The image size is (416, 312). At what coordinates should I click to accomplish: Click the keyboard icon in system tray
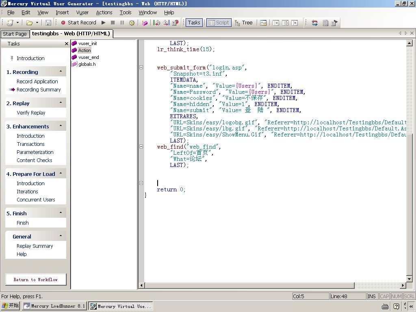tap(385, 306)
